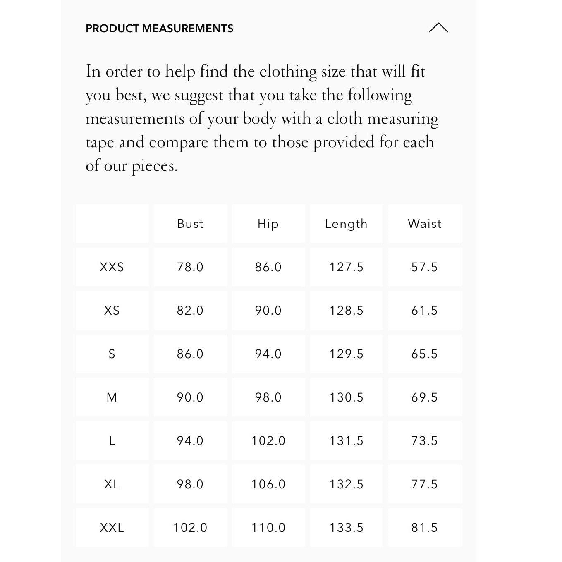Select the XL size row label

point(112,484)
